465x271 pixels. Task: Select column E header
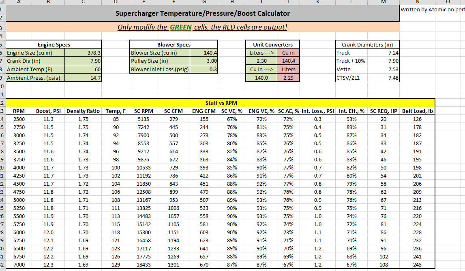[144, 2]
